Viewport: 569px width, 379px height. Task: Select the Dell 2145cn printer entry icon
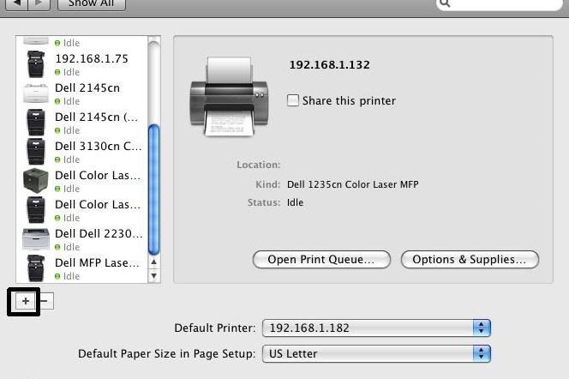coord(36,93)
